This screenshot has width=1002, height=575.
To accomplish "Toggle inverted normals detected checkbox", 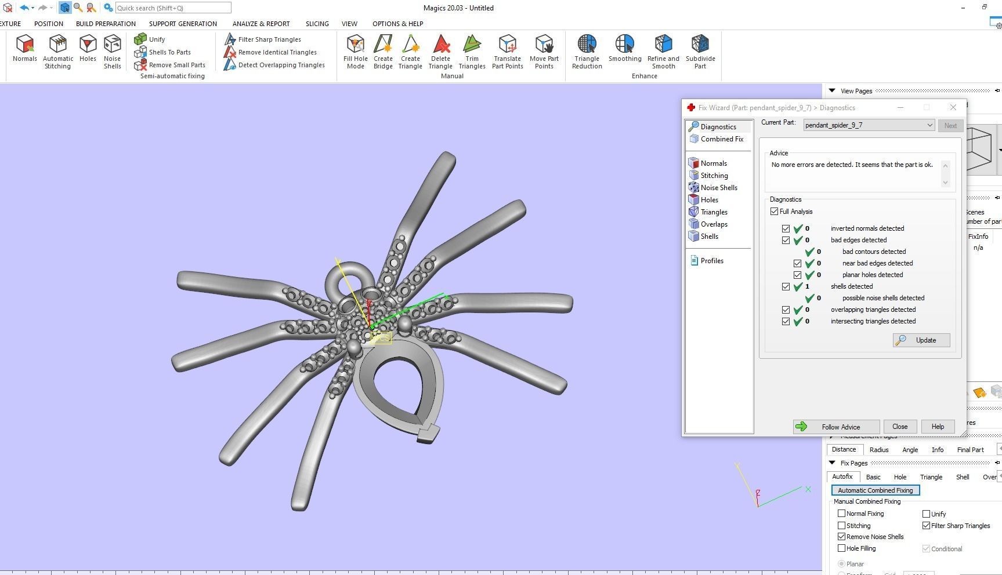I will coord(786,228).
